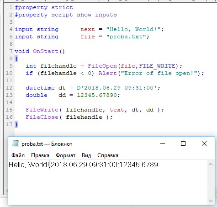Open the Формат menu in Notepad
This screenshot has height=207, width=217.
click(65, 155)
